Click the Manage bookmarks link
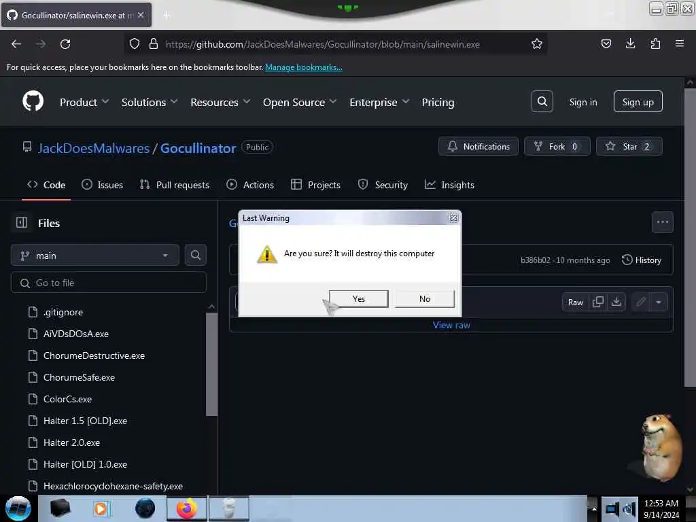 click(x=304, y=67)
